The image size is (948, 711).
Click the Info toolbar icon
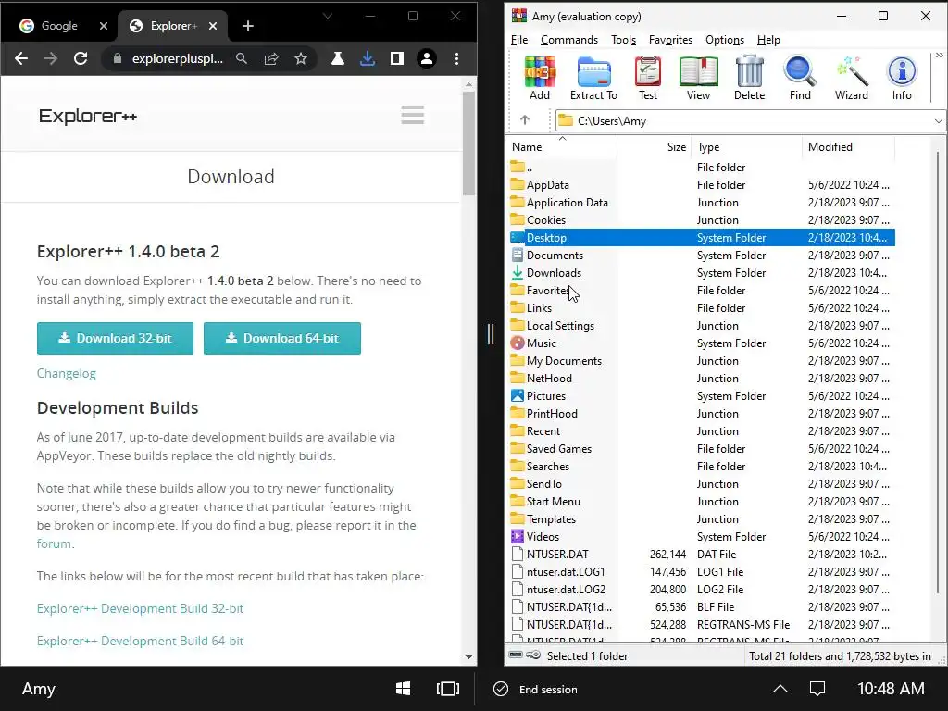click(902, 79)
